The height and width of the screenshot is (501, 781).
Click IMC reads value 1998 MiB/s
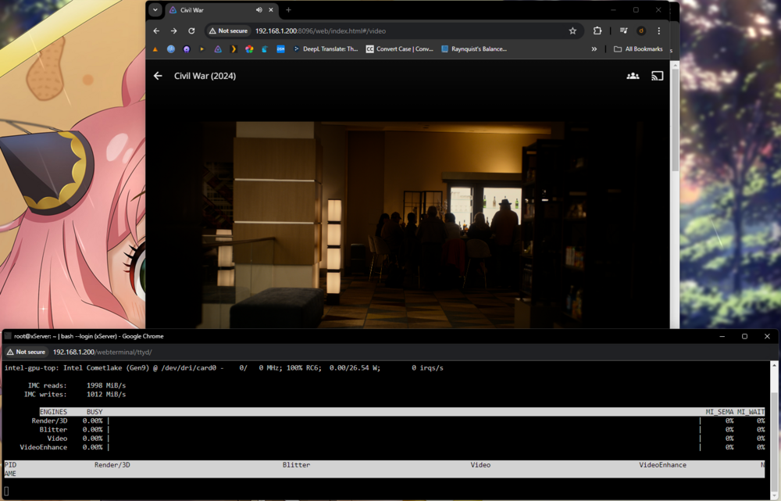[x=106, y=385]
